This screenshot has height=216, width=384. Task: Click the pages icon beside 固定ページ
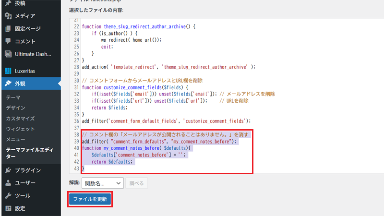[8, 29]
